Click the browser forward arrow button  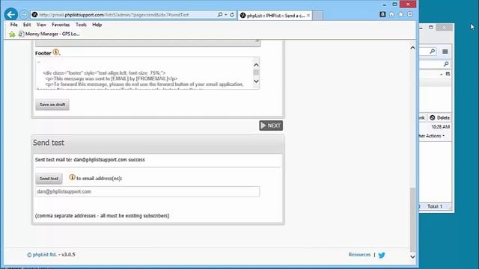point(24,14)
